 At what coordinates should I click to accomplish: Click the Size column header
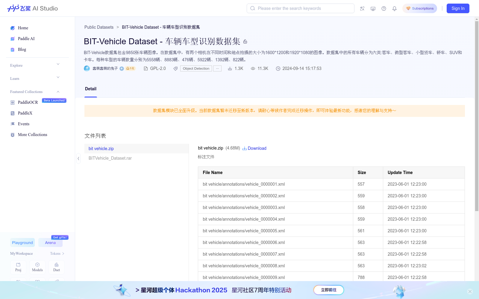pos(368,173)
